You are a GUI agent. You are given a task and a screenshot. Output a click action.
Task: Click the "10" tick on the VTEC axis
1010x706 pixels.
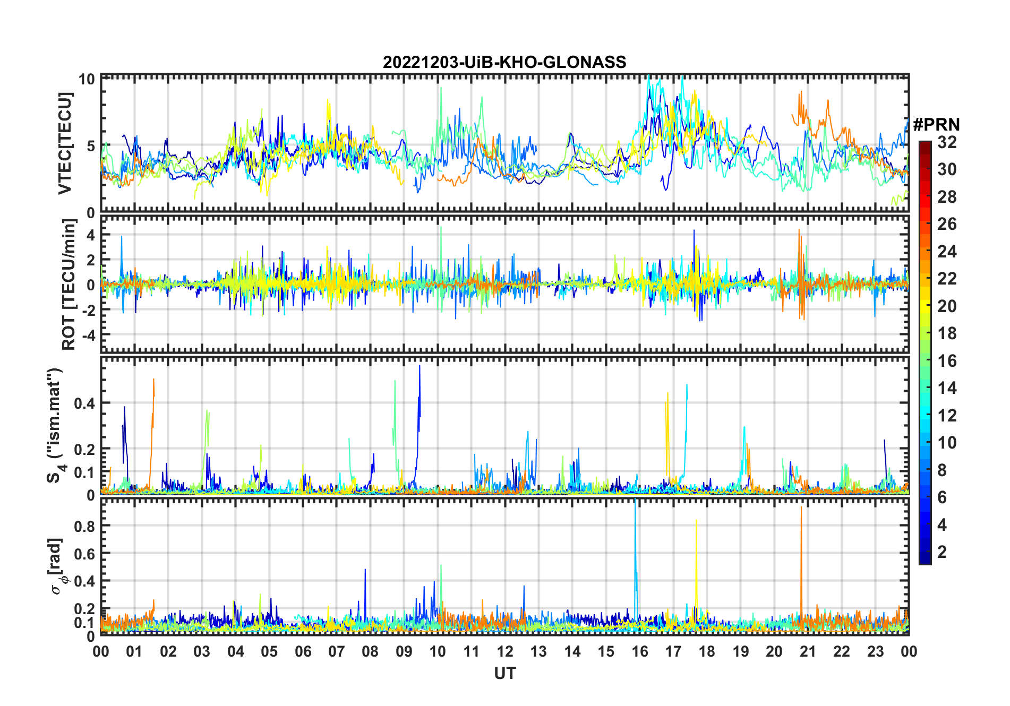pyautogui.click(x=87, y=79)
